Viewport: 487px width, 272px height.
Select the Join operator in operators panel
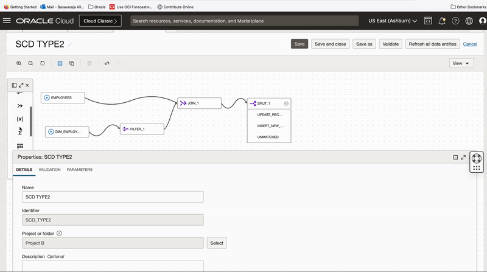click(20, 106)
